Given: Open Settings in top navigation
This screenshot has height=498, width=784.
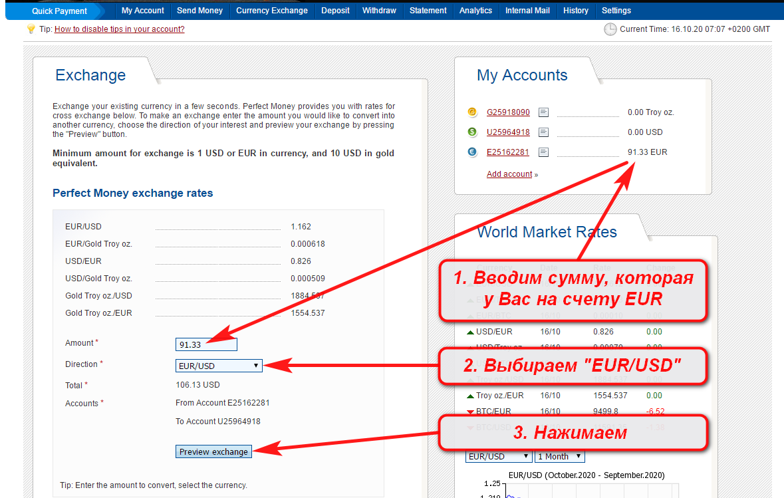Looking at the screenshot, I should click(x=616, y=11).
